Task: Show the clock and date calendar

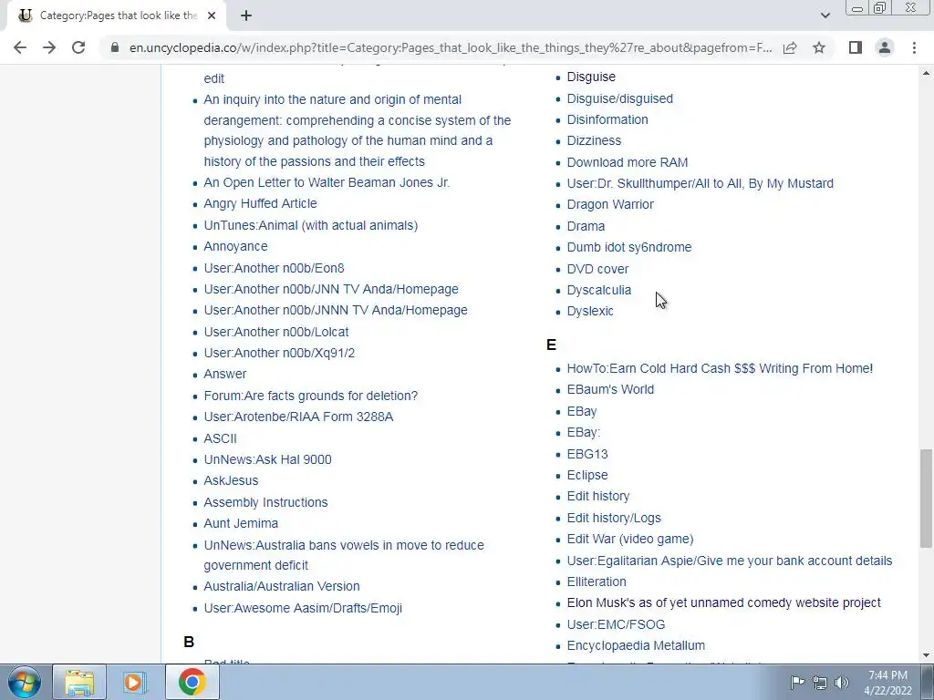Action: [887, 683]
